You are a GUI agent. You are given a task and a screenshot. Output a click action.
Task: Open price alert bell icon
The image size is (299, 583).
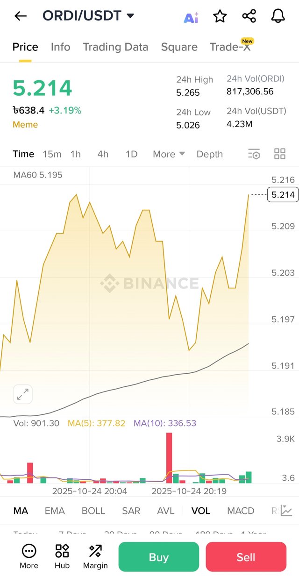278,16
